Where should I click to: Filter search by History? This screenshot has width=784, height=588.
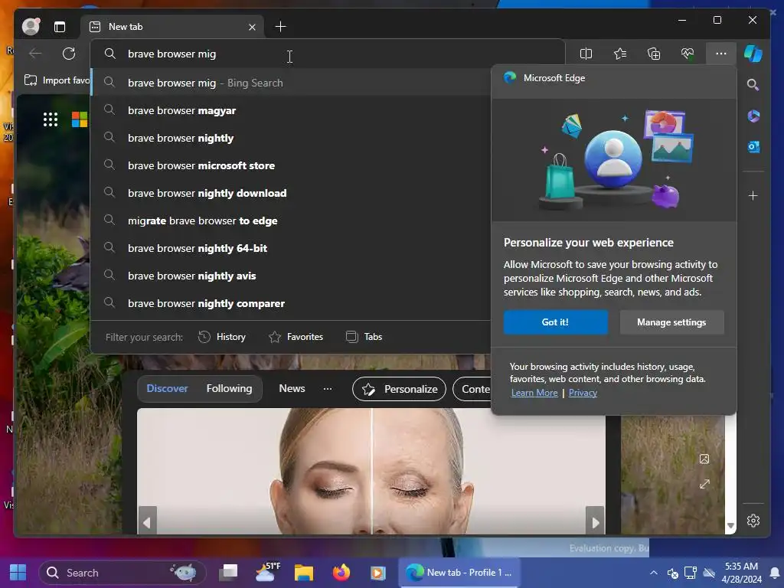pos(222,337)
